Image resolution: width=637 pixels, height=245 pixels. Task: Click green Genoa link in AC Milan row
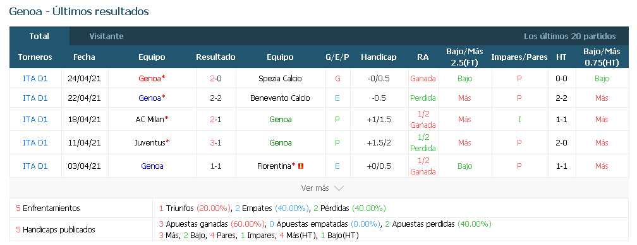coord(281,120)
